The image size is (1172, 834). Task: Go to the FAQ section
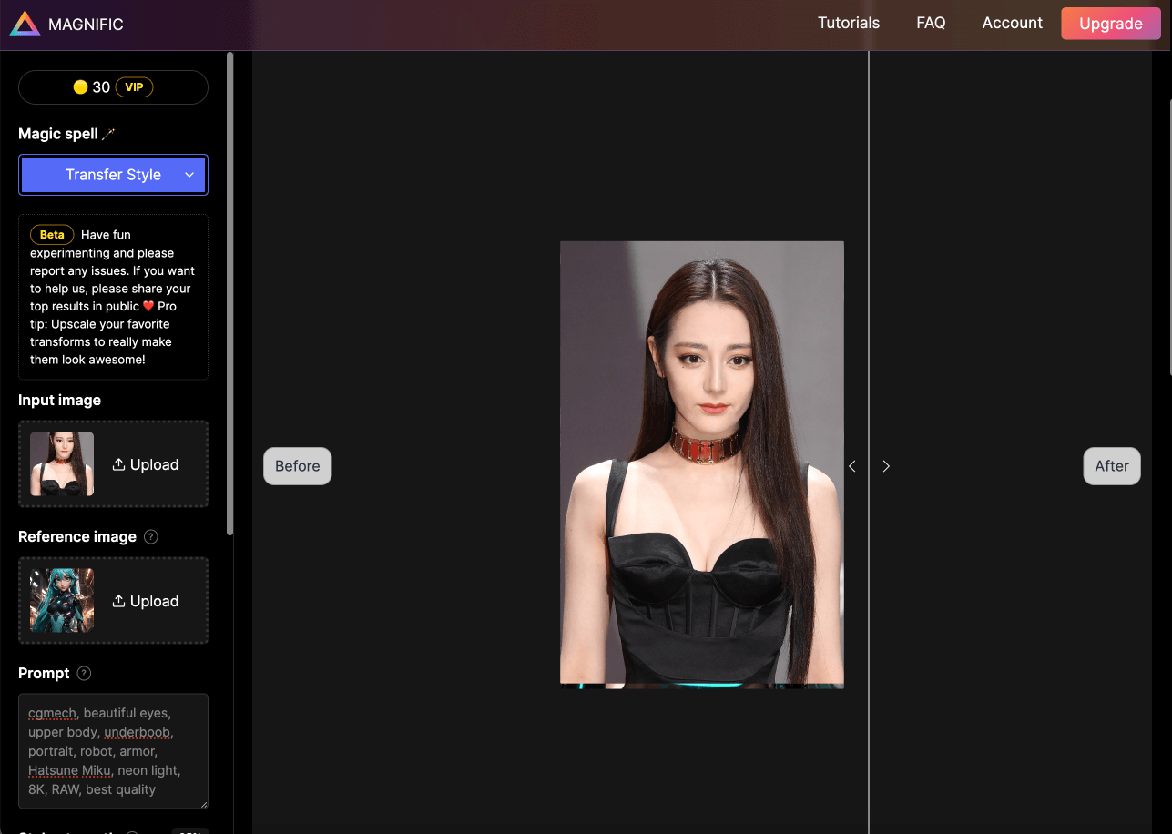(930, 24)
